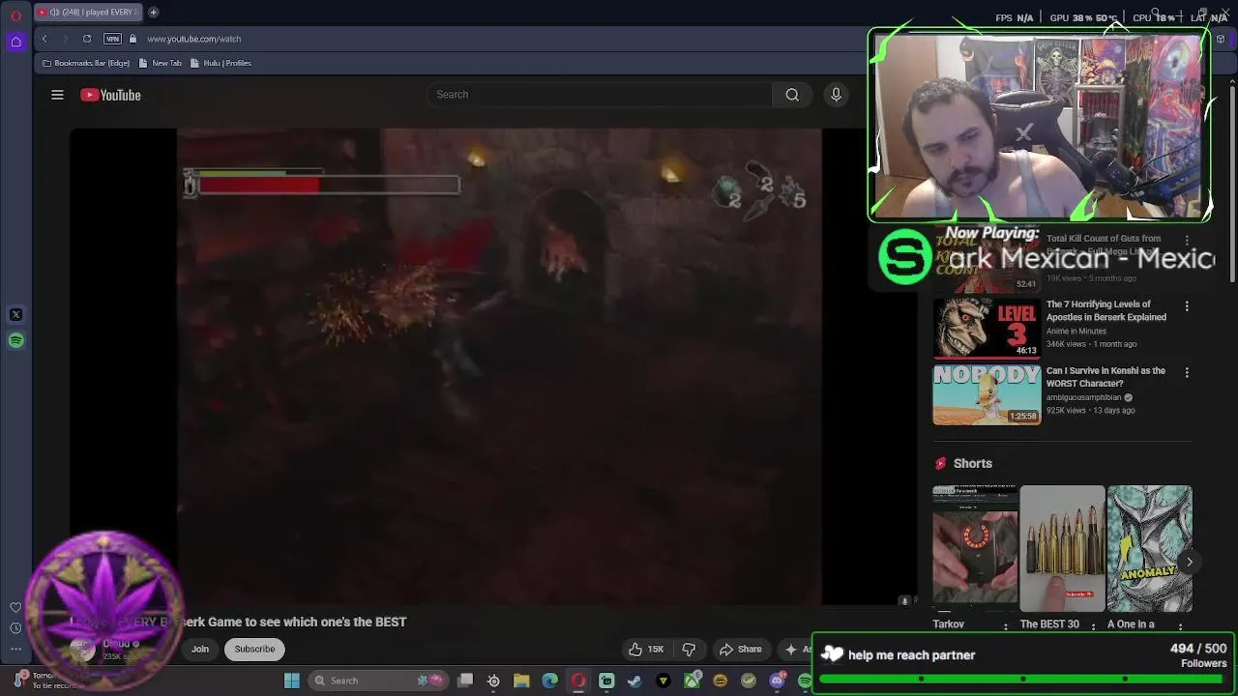Image resolution: width=1238 pixels, height=696 pixels.
Task: Dislike the video with thumbs down
Action: click(x=689, y=650)
